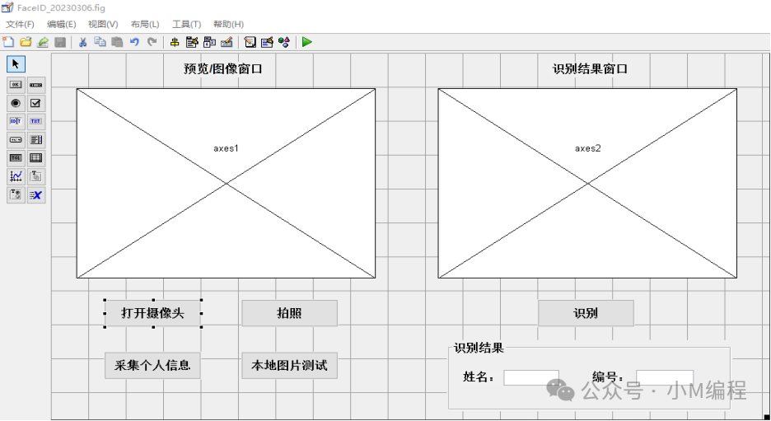The width and height of the screenshot is (771, 421).
Task: Click the Cut scissors icon
Action: [x=82, y=42]
